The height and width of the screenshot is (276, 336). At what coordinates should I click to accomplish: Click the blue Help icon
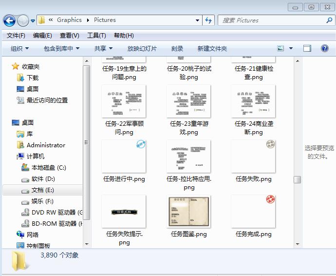tap(325, 48)
